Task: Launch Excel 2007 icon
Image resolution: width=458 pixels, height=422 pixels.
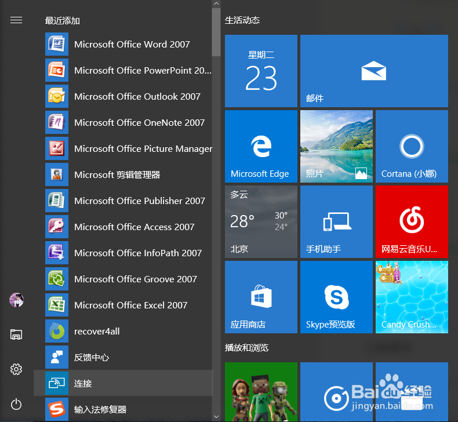Action: pos(57,305)
